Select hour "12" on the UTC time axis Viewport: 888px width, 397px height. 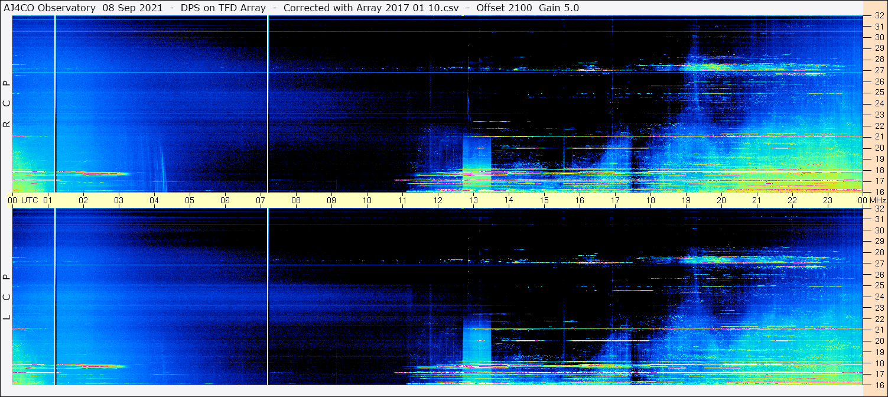438,200
